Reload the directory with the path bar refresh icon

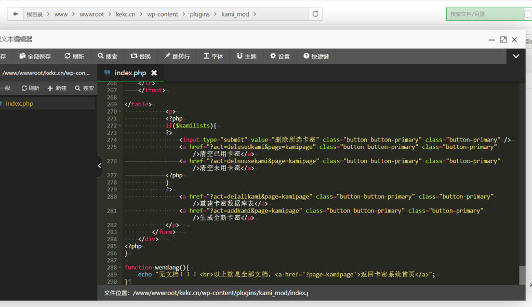click(x=315, y=14)
